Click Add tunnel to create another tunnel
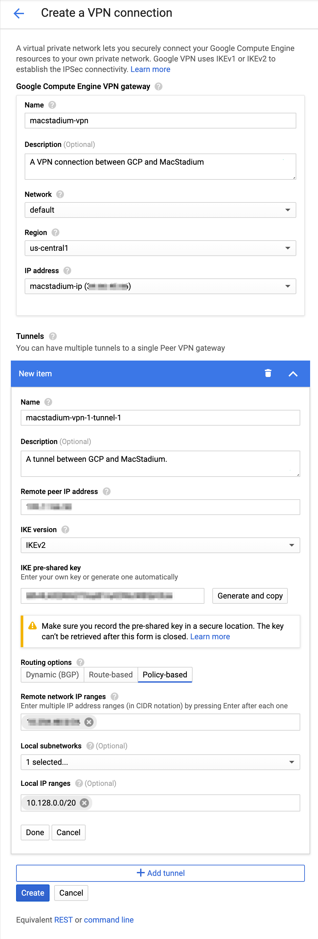318x939 pixels. pyautogui.click(x=160, y=873)
